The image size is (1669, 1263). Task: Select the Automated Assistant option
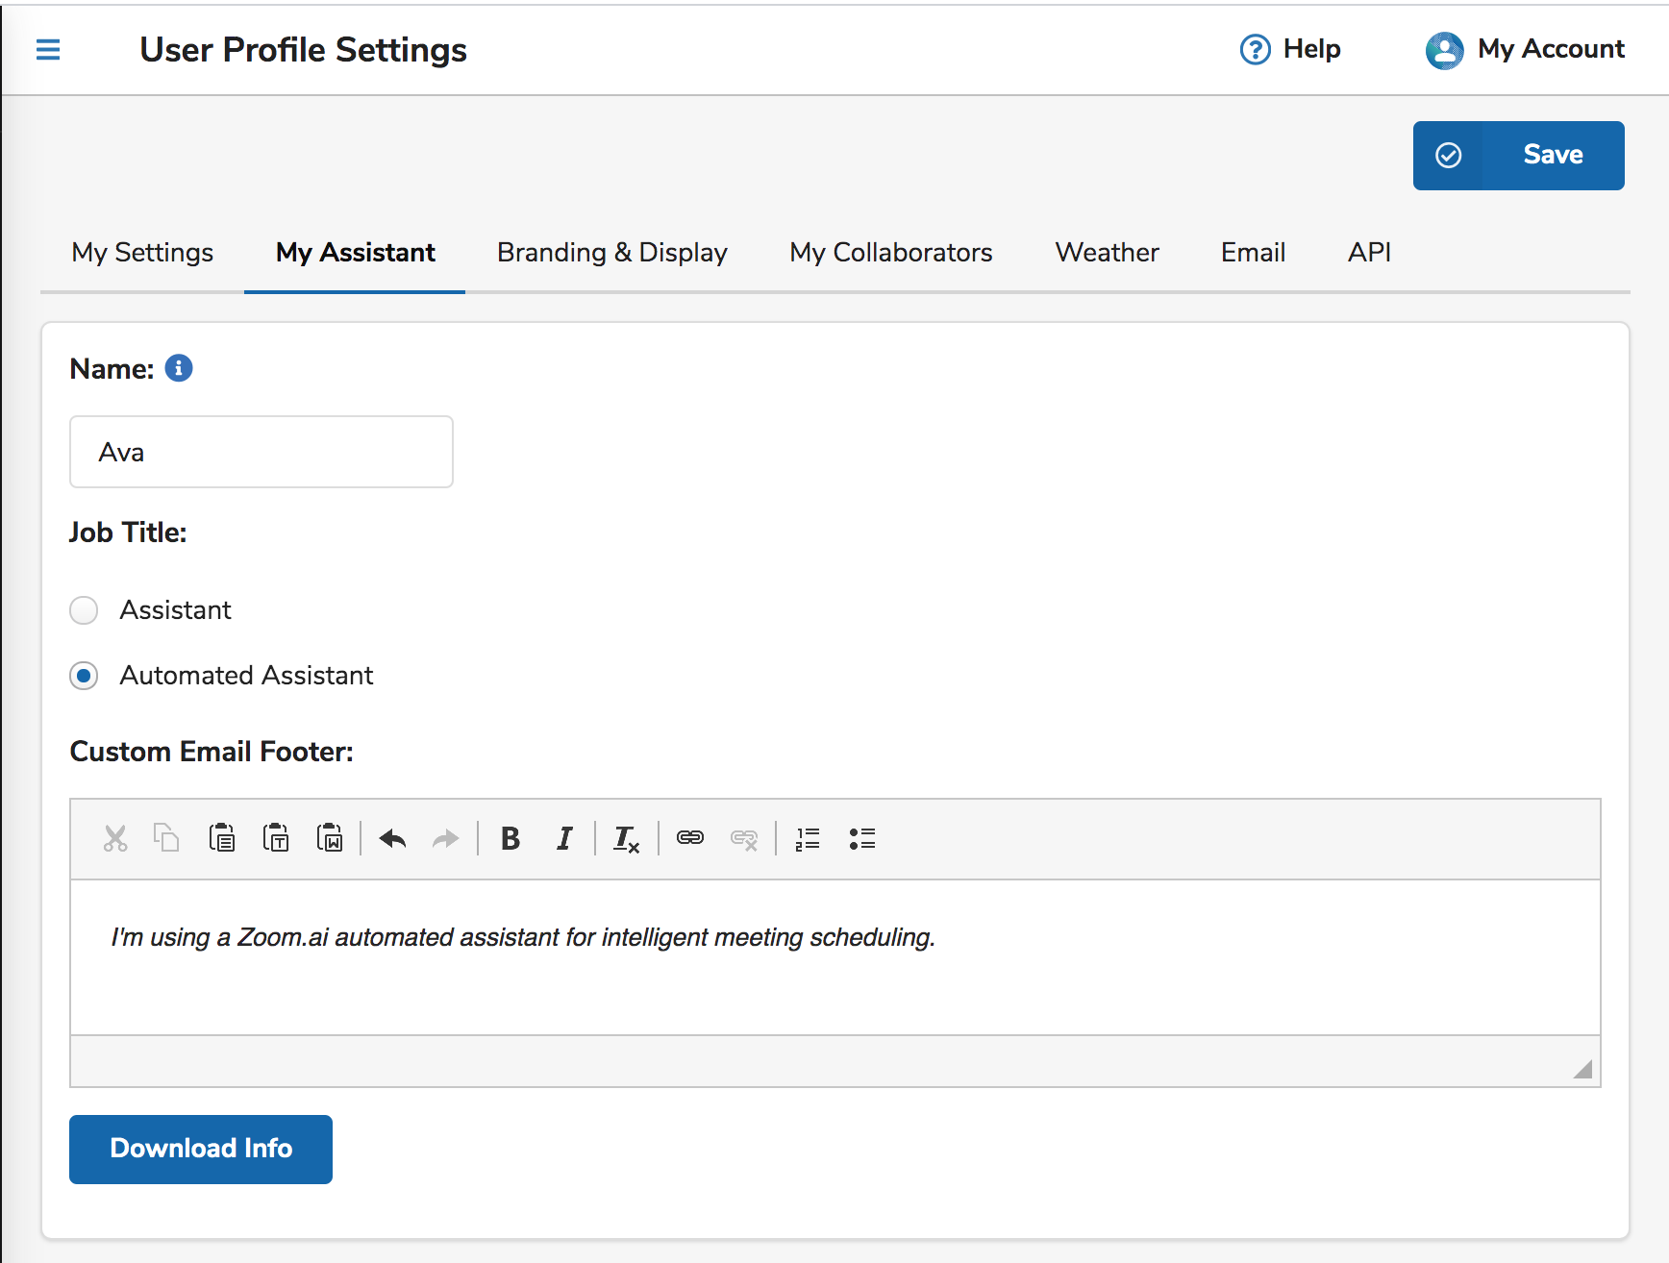[x=84, y=676]
